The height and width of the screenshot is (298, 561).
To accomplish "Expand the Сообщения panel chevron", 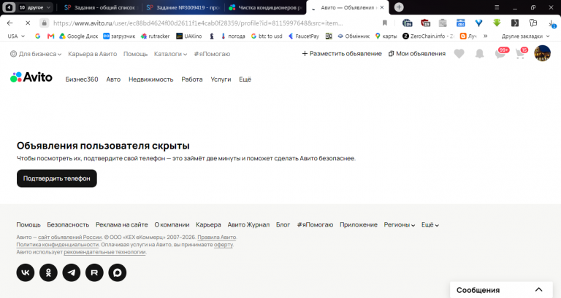I will point(539,290).
